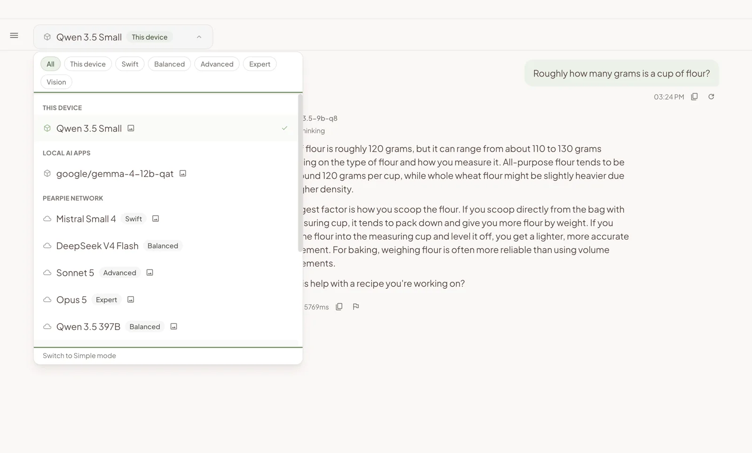The height and width of the screenshot is (453, 752).
Task: Click the collapse chevron in model selector
Action: tap(199, 37)
